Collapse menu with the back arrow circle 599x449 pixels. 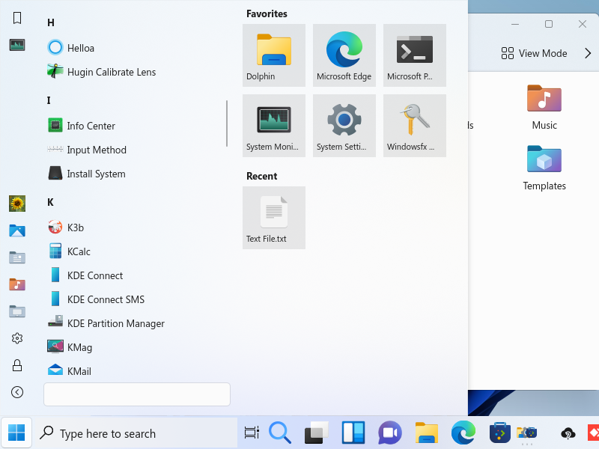click(17, 392)
